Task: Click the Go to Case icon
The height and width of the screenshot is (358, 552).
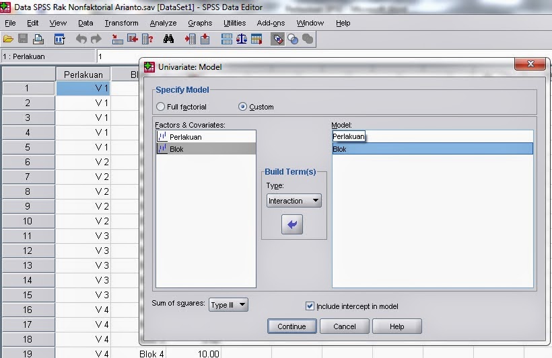Action: pos(117,39)
